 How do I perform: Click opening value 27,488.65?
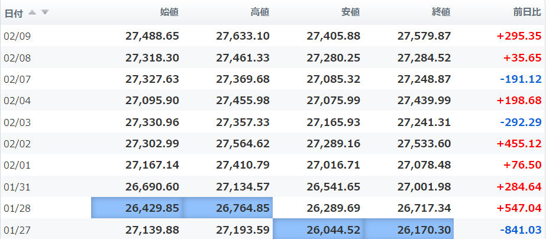point(152,36)
